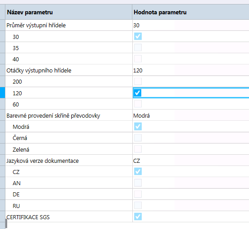Check the 35 shaft diameter checkbox
This screenshot has width=249, height=229.
(138, 48)
